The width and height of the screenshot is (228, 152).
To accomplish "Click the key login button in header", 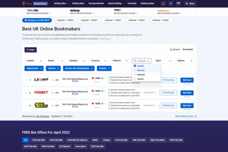I will 190,3.
